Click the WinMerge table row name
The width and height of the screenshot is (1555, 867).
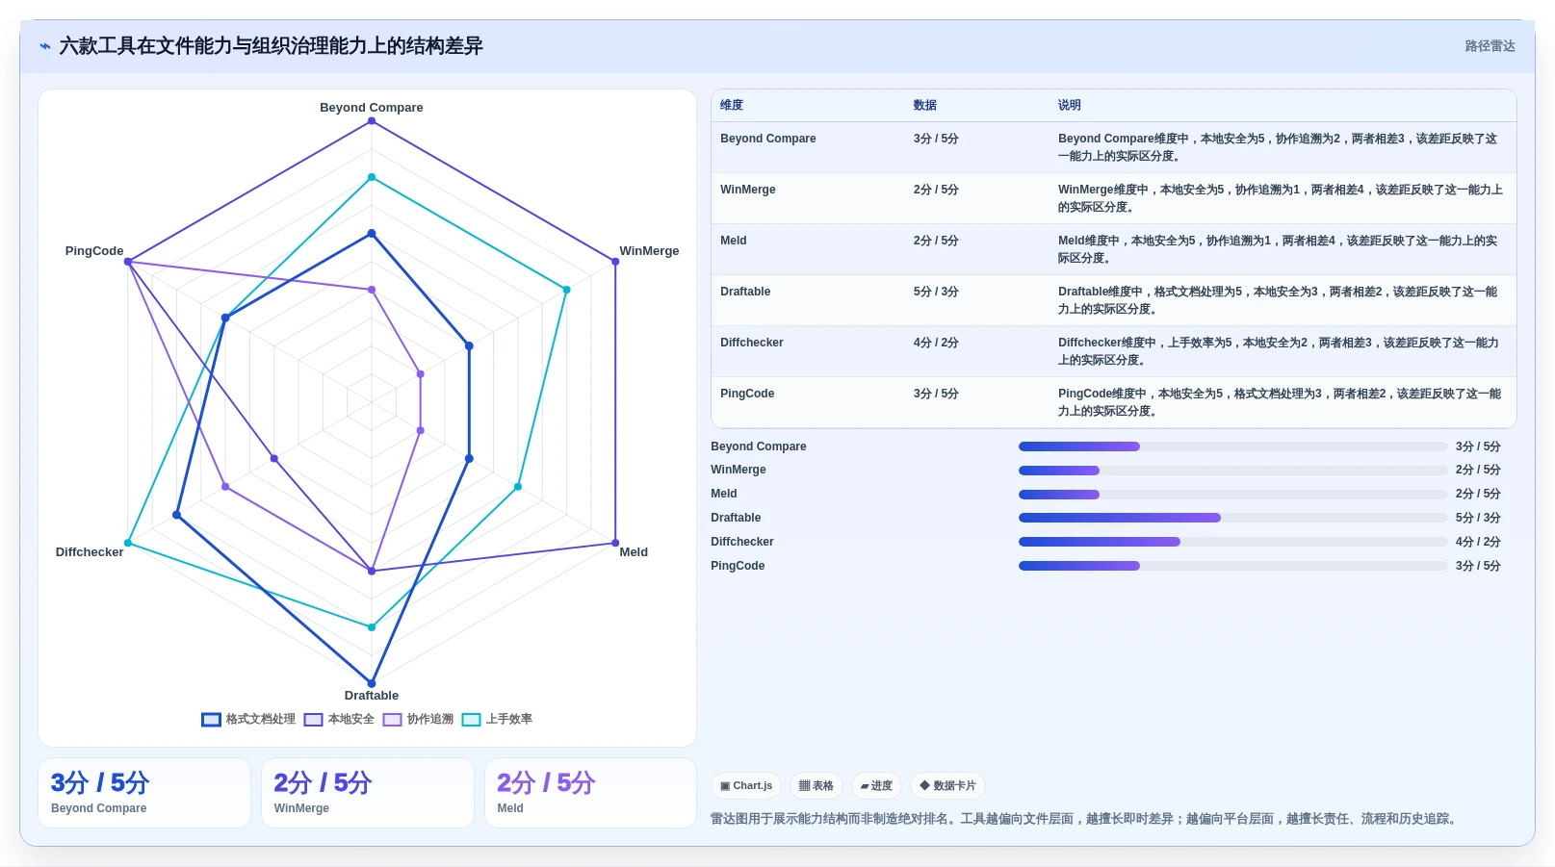pyautogui.click(x=748, y=190)
